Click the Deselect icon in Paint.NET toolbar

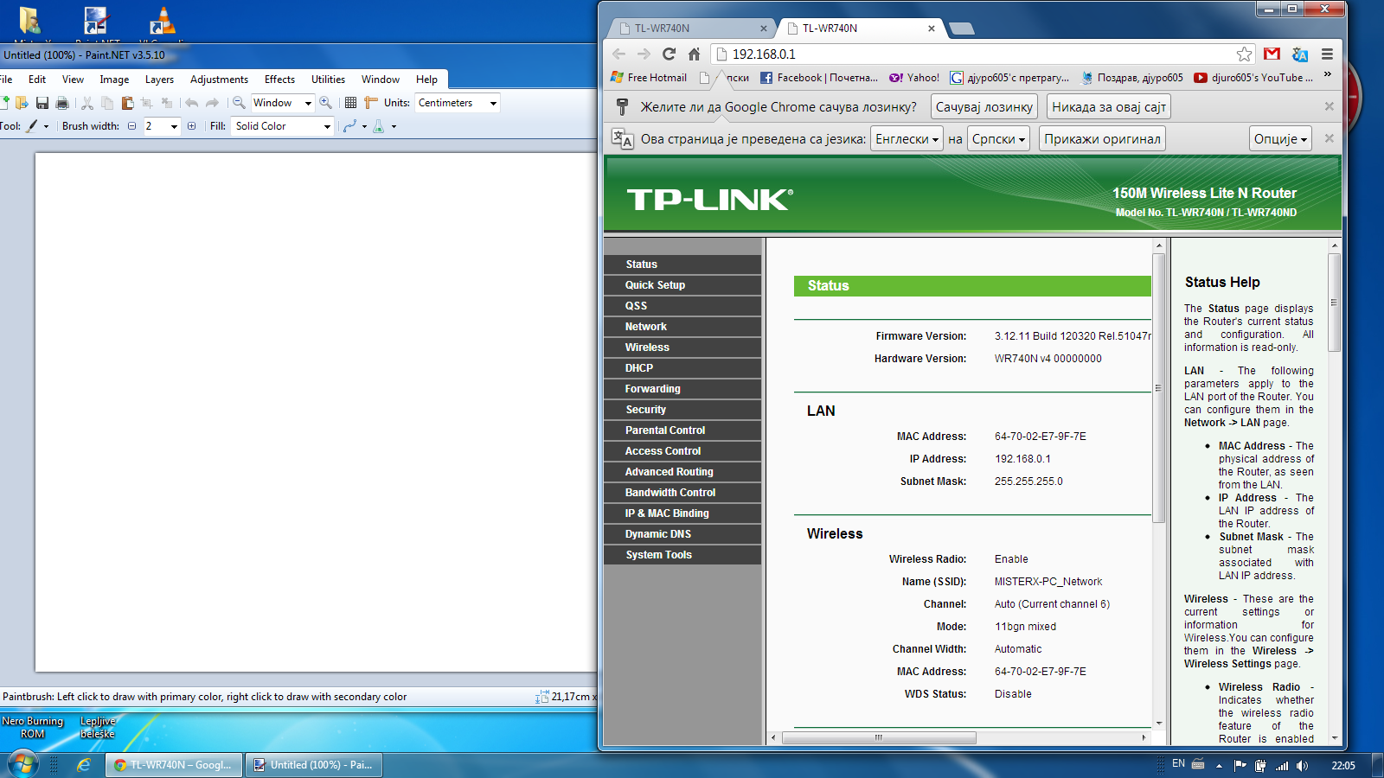coord(167,103)
